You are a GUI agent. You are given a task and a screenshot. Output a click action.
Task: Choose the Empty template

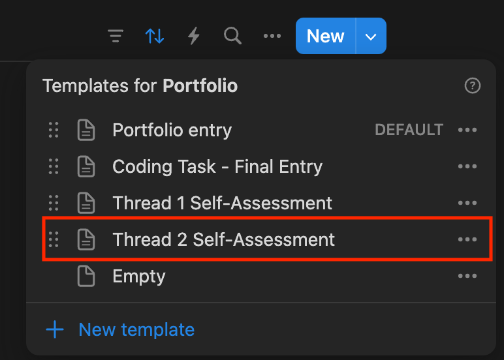pos(138,276)
